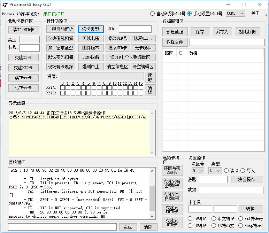Click scroll down arrow in 原始返回 box
Screen dimensions: 269x233
click(x=152, y=216)
